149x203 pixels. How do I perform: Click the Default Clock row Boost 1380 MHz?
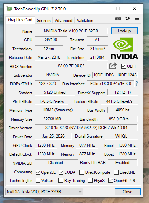127,154
